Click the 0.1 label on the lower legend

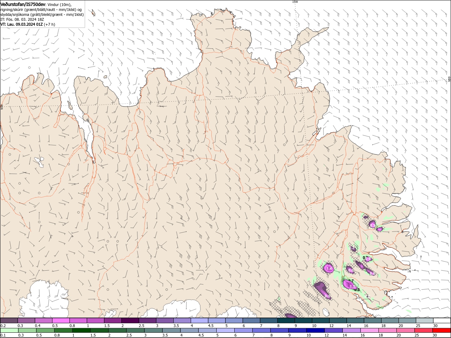click(x=3, y=335)
